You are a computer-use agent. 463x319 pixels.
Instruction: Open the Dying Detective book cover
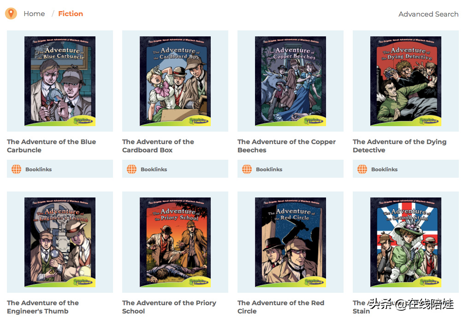(x=406, y=81)
